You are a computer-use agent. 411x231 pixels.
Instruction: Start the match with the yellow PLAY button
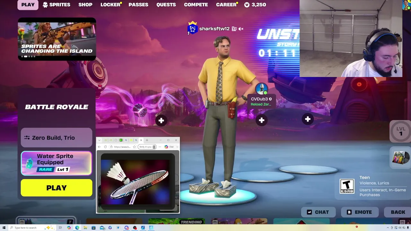[x=57, y=188]
